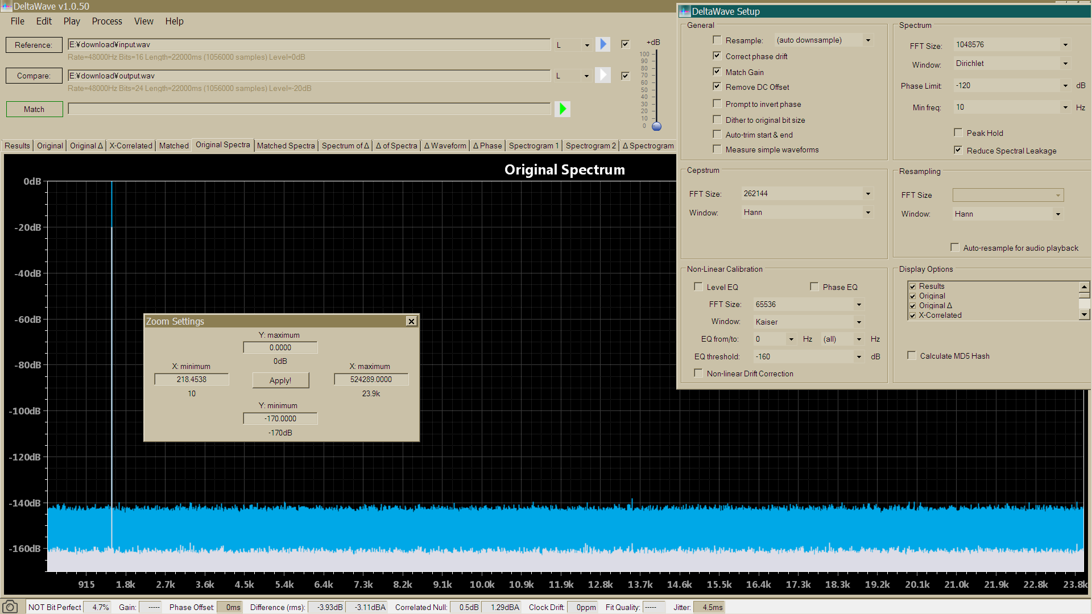Screen dimensions: 1092x614
Task: Enable Auto-resample for audio playback
Action: (954, 247)
